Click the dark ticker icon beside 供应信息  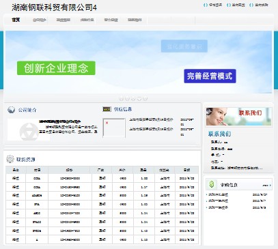tap(107, 109)
